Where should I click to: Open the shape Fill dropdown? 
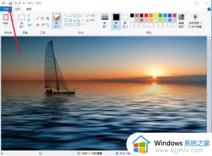point(92,20)
